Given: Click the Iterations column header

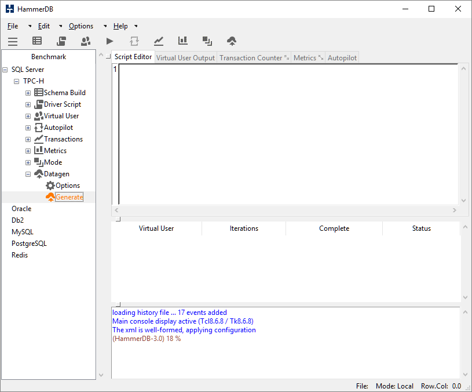Looking at the screenshot, I should click(x=244, y=228).
